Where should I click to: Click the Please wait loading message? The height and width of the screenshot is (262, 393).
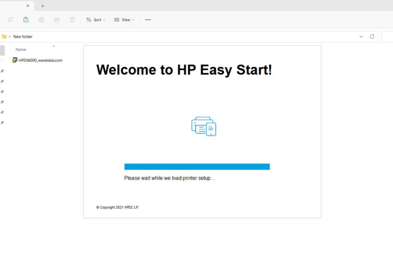pos(170,178)
